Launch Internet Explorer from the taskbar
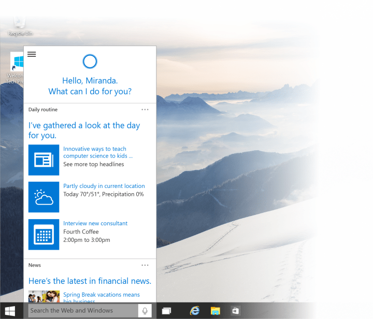 click(195, 311)
